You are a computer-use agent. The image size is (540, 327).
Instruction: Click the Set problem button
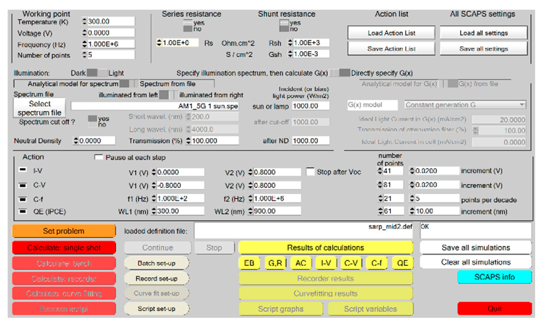64,231
